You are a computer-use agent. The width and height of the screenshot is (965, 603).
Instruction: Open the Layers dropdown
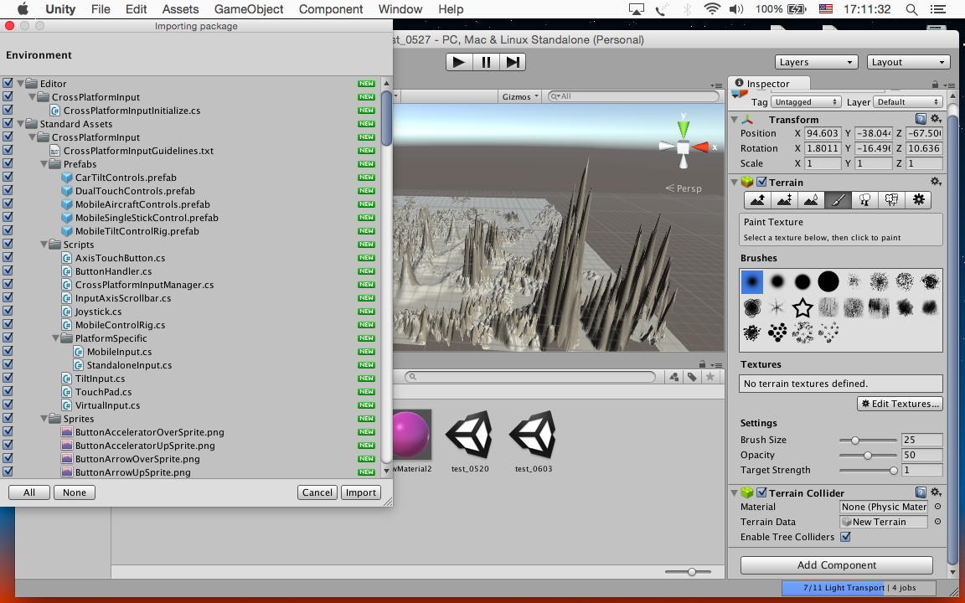click(x=815, y=62)
